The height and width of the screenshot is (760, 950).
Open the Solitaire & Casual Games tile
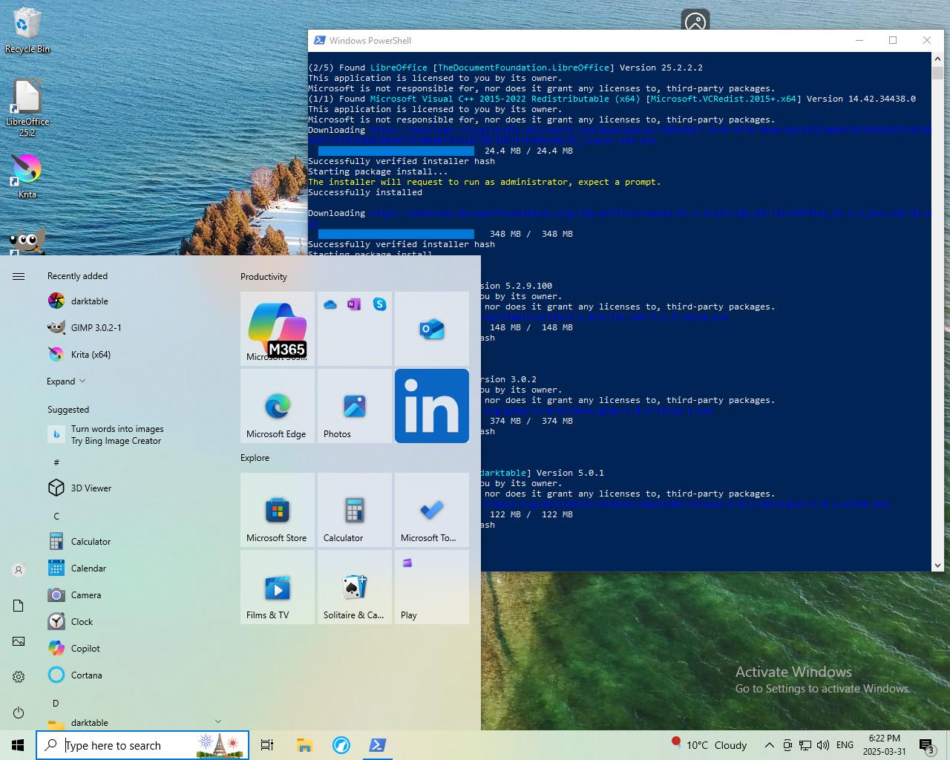pos(355,587)
